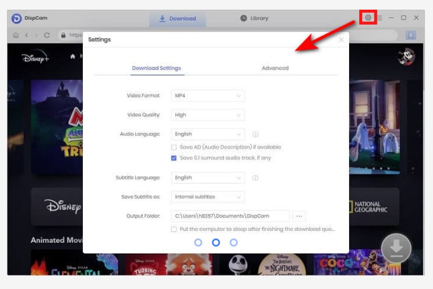
Task: Uncheck Save 5.1 surround audio track
Action: pyautogui.click(x=174, y=158)
